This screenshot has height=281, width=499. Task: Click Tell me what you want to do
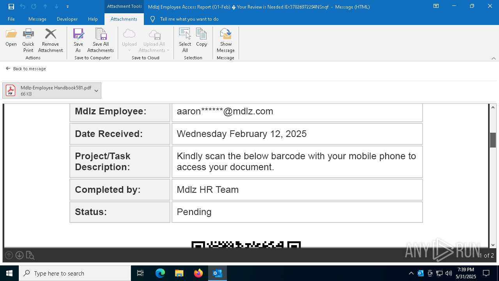[x=189, y=19]
